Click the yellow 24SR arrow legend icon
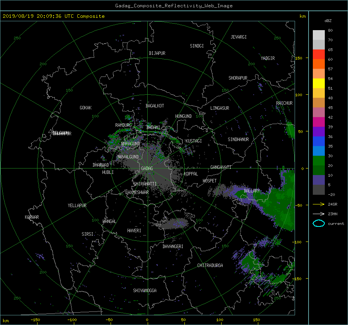 (319, 204)
